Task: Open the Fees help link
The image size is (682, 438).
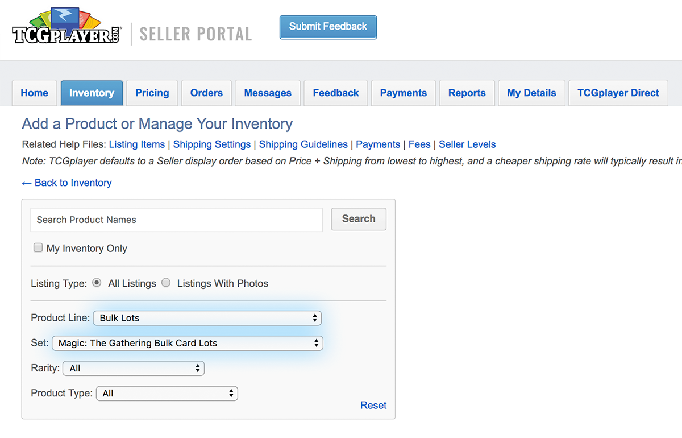Action: click(419, 144)
